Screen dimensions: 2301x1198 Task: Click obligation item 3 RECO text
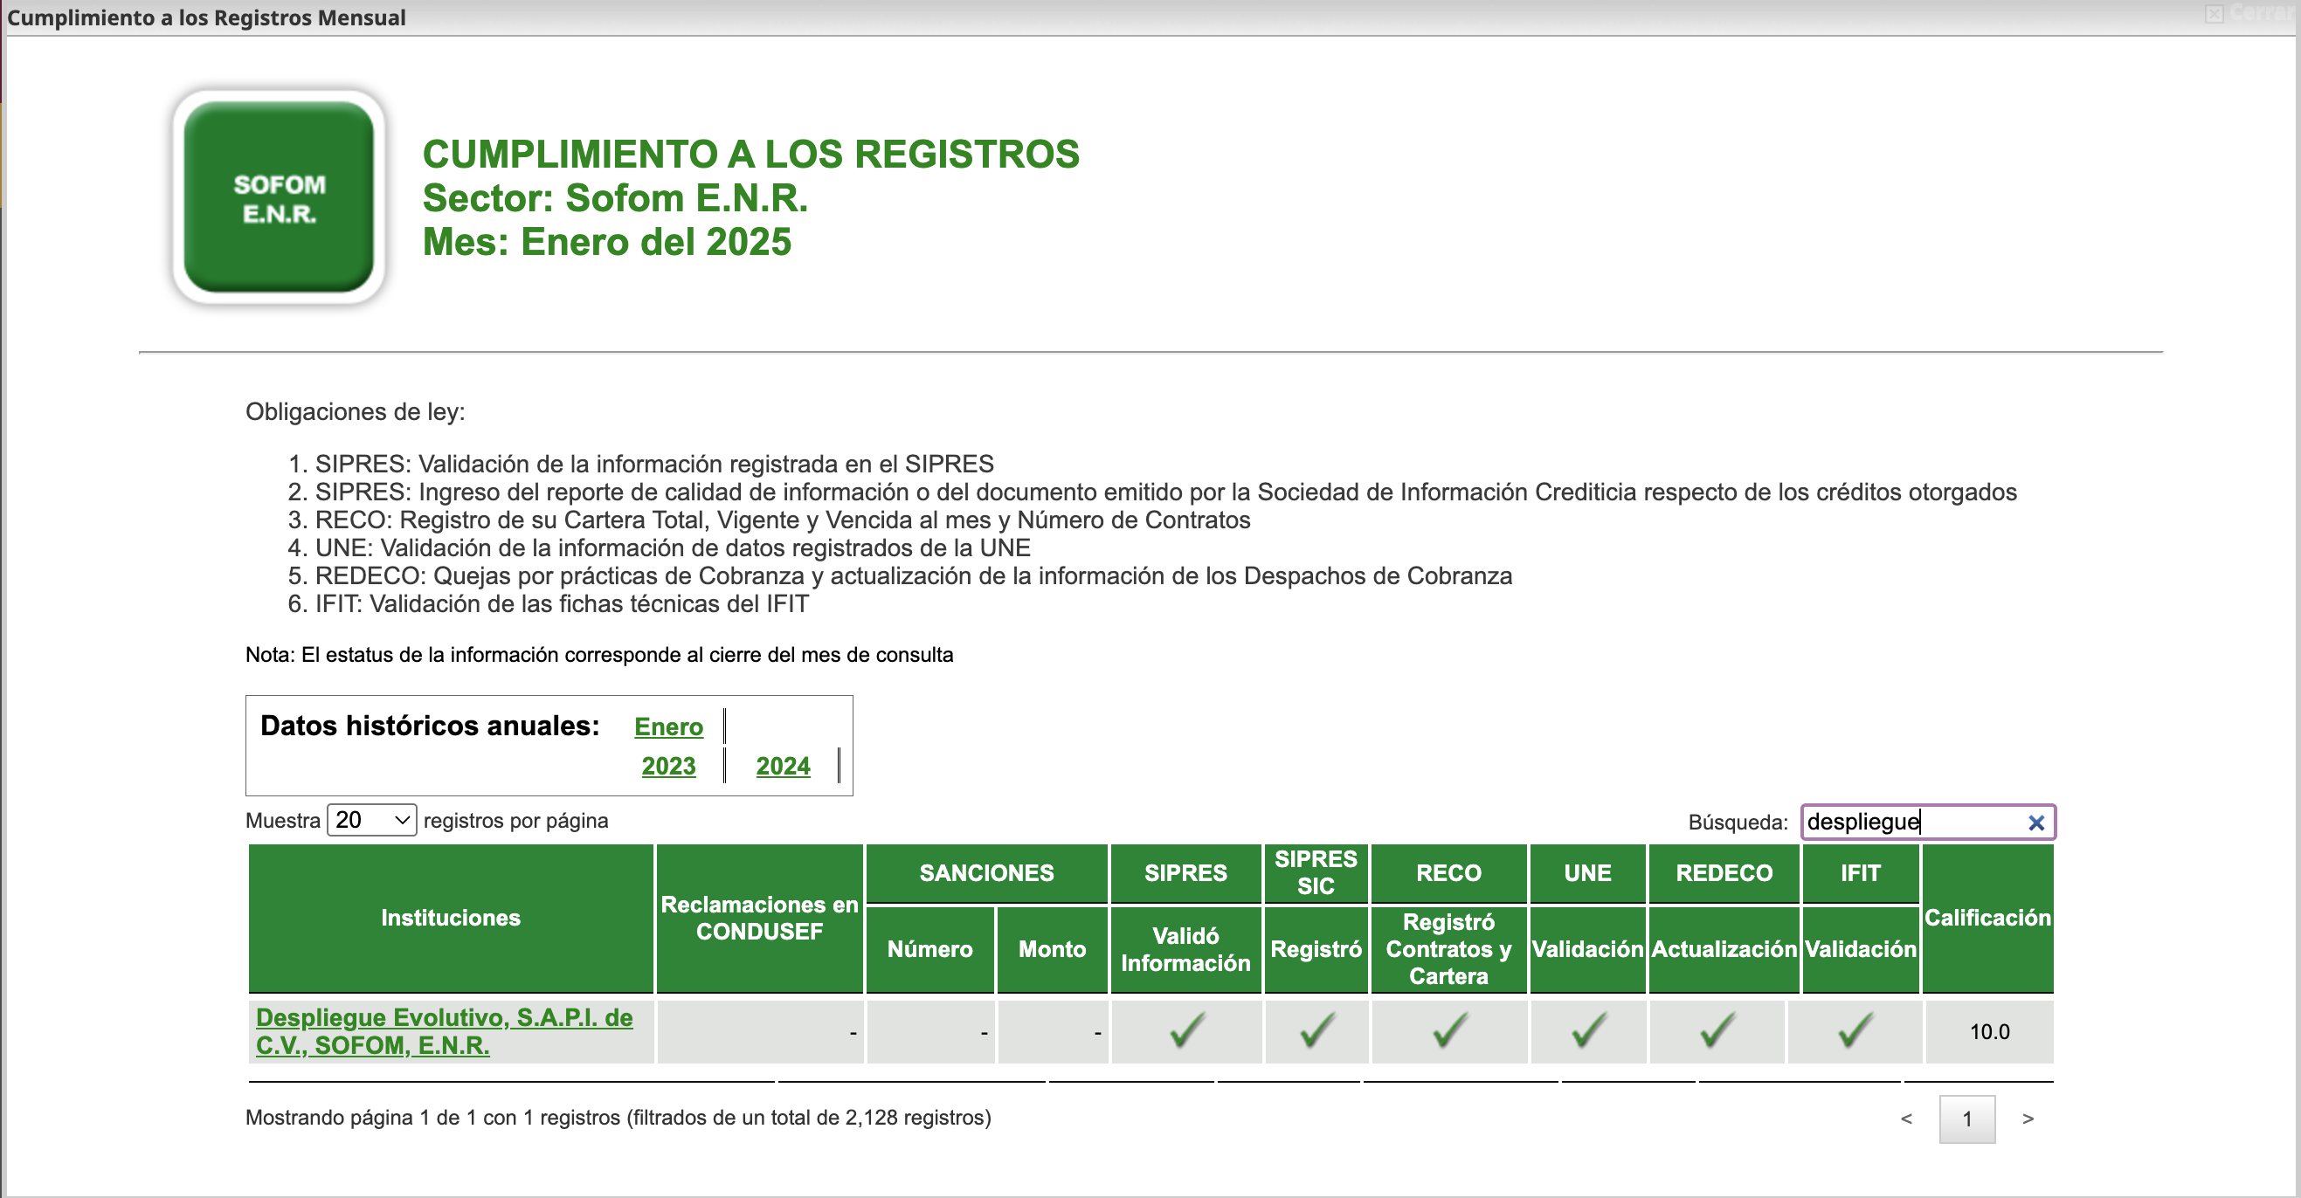pos(783,520)
